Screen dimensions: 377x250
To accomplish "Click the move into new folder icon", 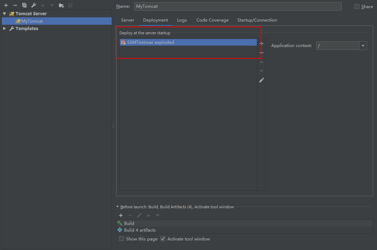I will coord(61,5).
